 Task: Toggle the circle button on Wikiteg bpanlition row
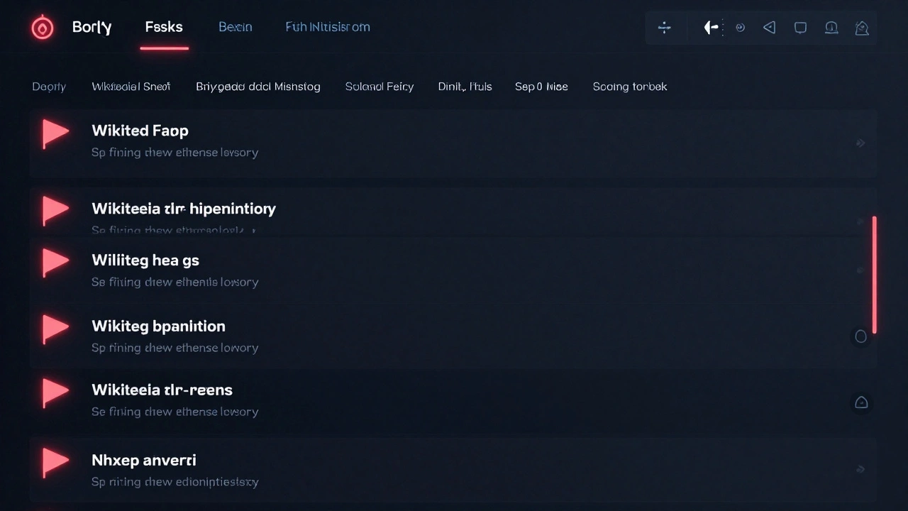(860, 336)
